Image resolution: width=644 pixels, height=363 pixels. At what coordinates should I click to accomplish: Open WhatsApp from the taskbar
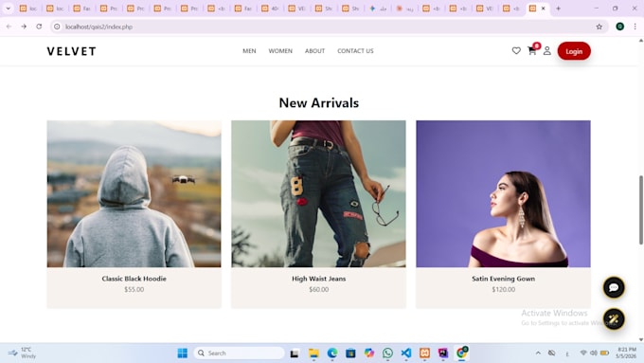click(x=387, y=354)
